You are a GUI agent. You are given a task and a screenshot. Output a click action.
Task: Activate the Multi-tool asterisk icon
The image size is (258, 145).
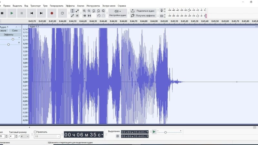pyautogui.click(x=77, y=15)
